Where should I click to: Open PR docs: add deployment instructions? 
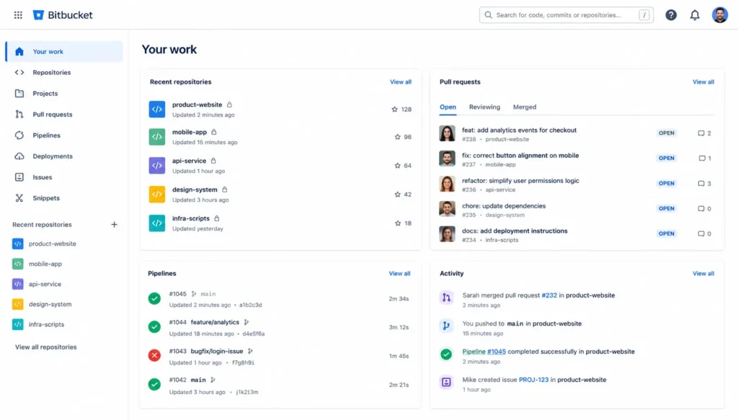pyautogui.click(x=515, y=231)
